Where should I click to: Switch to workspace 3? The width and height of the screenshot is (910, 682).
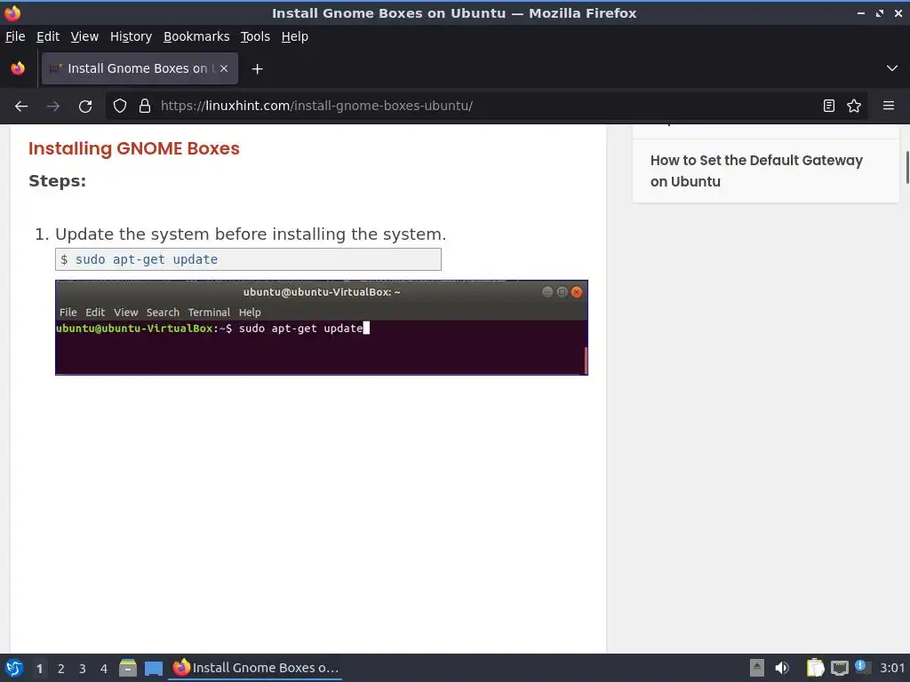pos(83,668)
